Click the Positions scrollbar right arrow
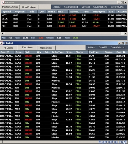This screenshot has width=128, height=144. pos(125,33)
